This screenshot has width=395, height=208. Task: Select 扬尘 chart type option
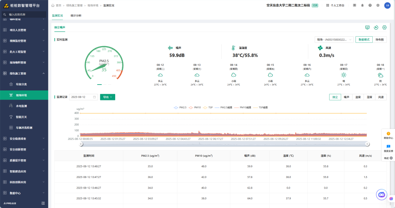click(335, 97)
